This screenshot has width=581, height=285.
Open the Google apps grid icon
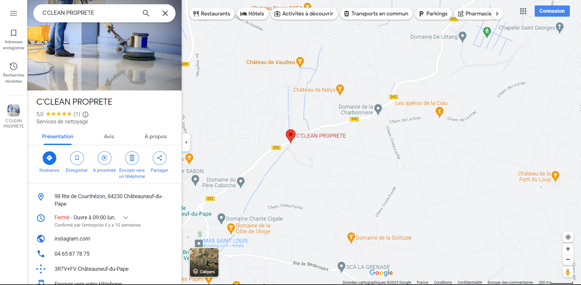point(523,11)
